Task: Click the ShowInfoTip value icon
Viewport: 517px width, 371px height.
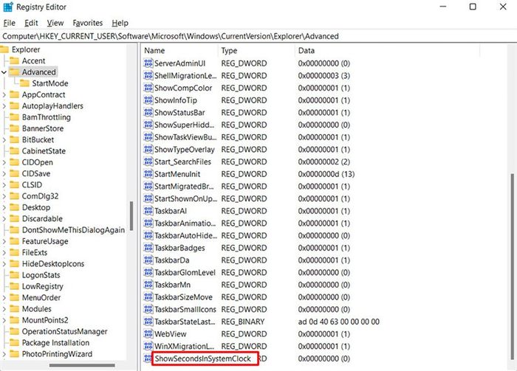Action: coord(148,100)
